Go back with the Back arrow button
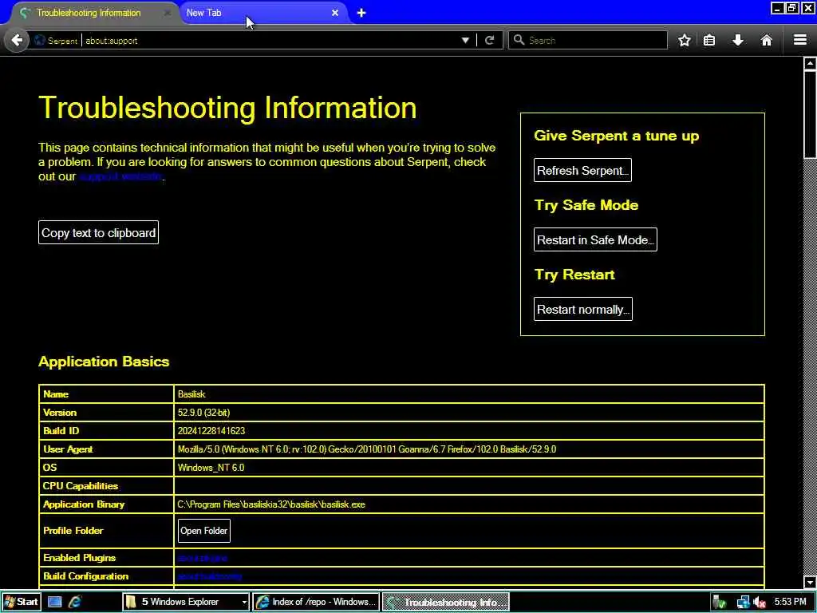 coord(17,40)
